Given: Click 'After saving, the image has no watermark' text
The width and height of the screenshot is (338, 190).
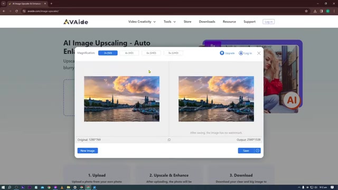Looking at the screenshot, I should [x=216, y=133].
